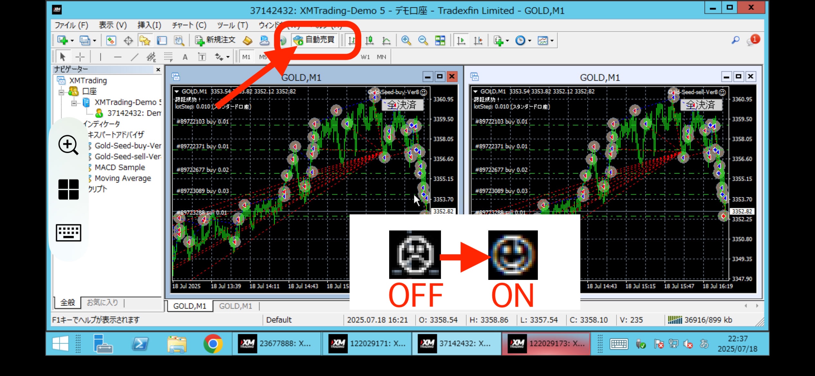Open the new chart toolbar icon

click(x=62, y=40)
